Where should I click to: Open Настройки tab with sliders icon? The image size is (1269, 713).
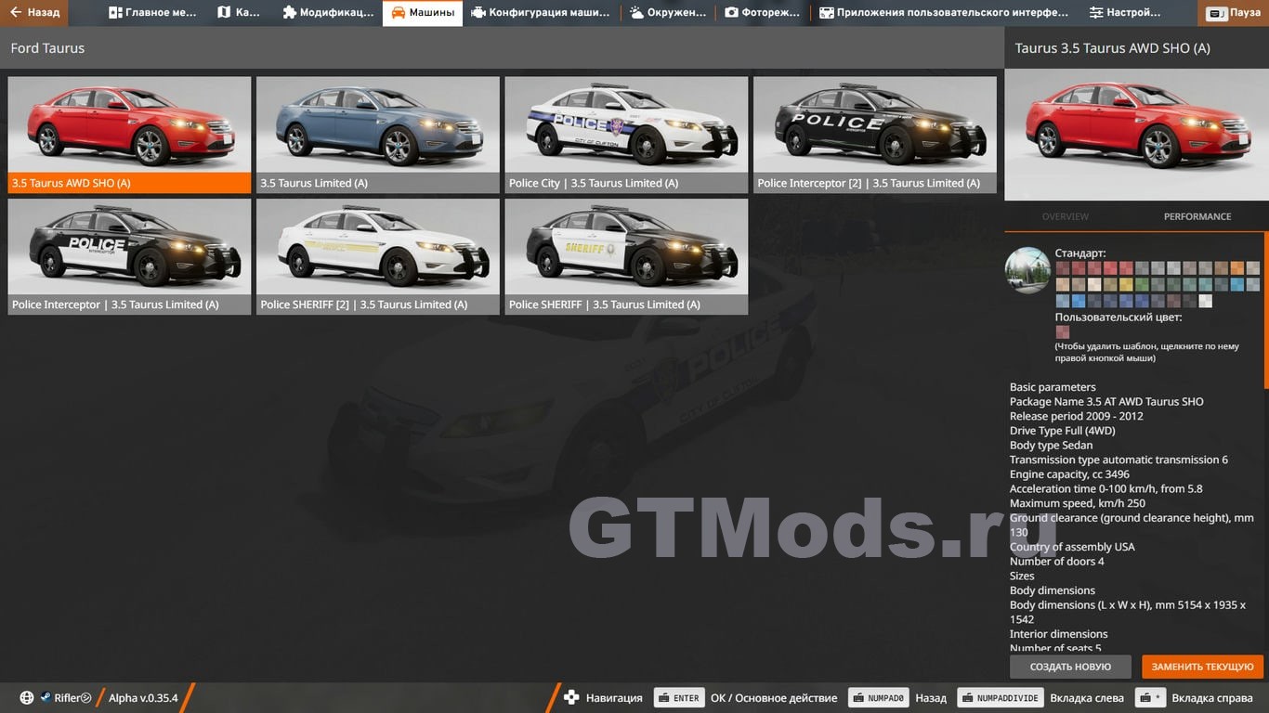point(1125,13)
